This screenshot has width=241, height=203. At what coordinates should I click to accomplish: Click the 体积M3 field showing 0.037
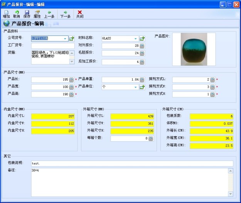point(211,124)
